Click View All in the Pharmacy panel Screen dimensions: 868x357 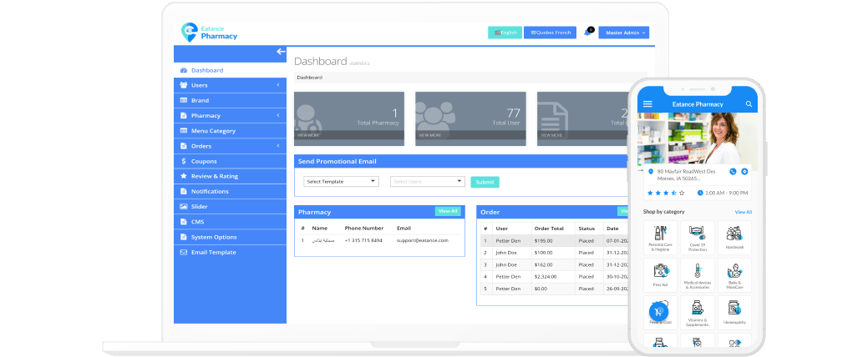point(448,211)
